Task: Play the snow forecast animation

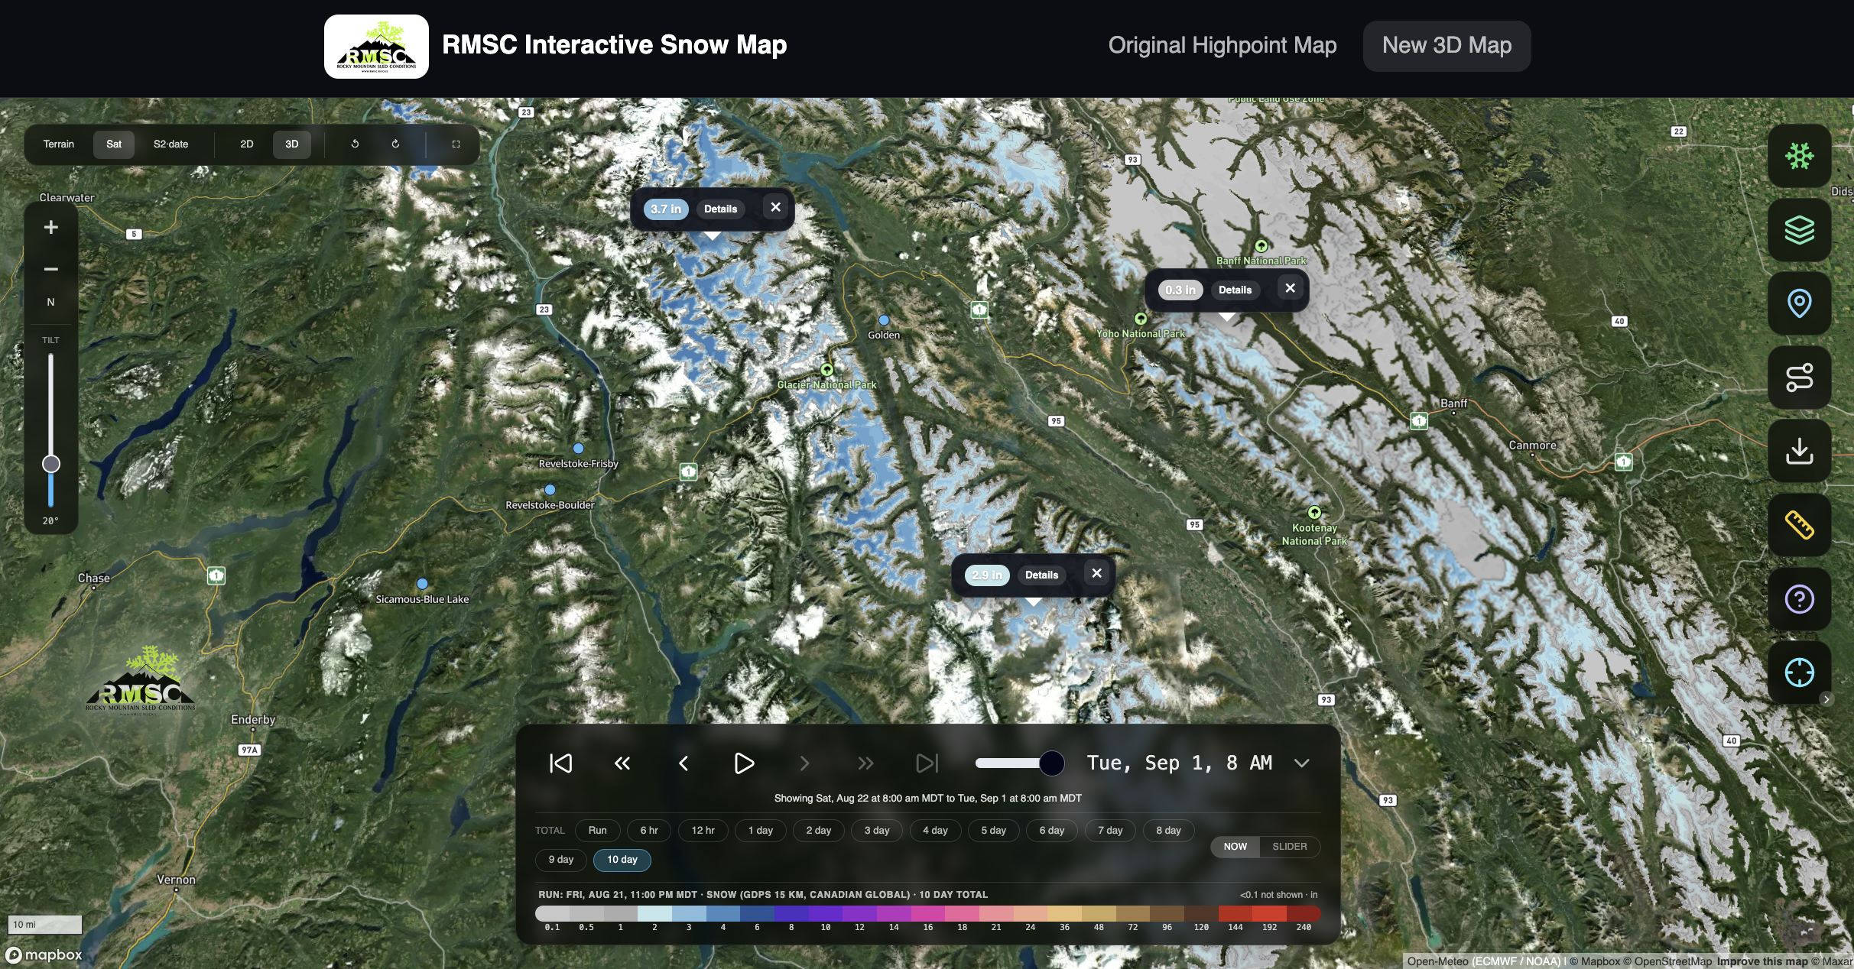Action: click(744, 763)
